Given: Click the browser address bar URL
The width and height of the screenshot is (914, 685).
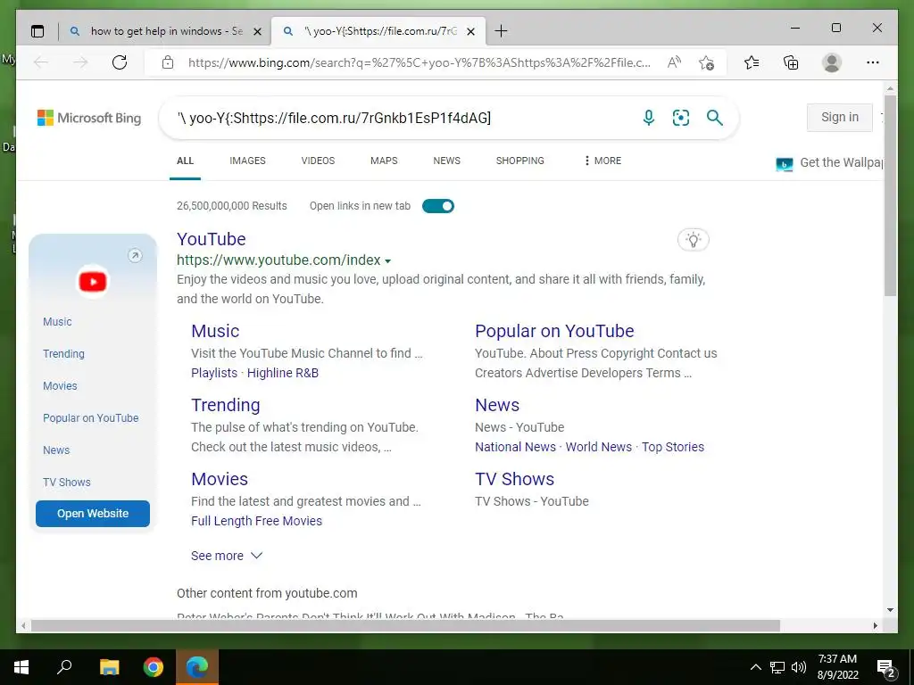Looking at the screenshot, I should click(420, 63).
